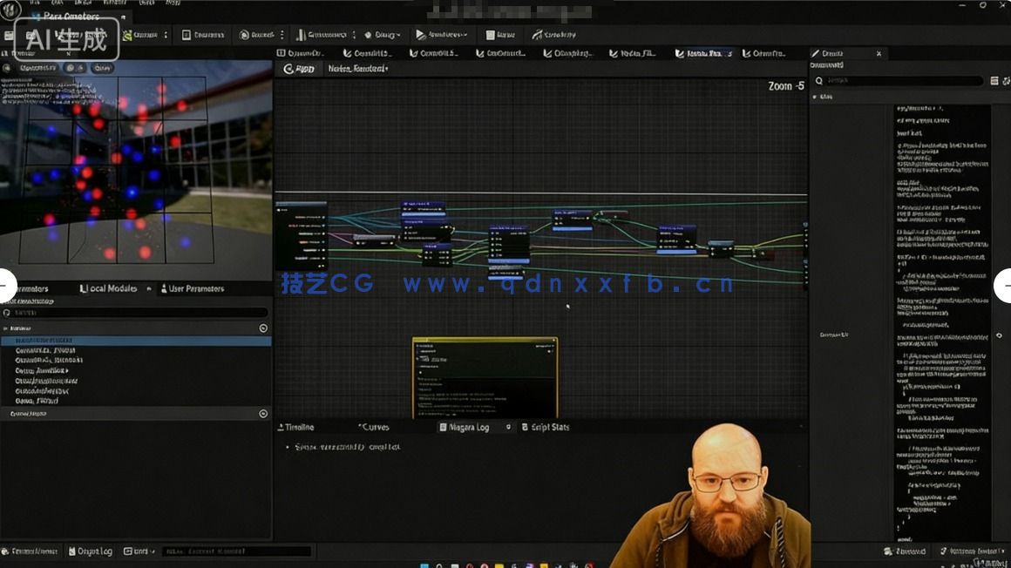This screenshot has width=1011, height=568.
Task: Open the Niagara Log tab
Action: (469, 427)
